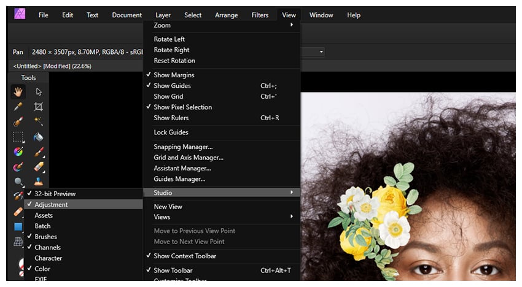This screenshot has height=287, width=522.
Task: Open the Select menu
Action: click(193, 15)
